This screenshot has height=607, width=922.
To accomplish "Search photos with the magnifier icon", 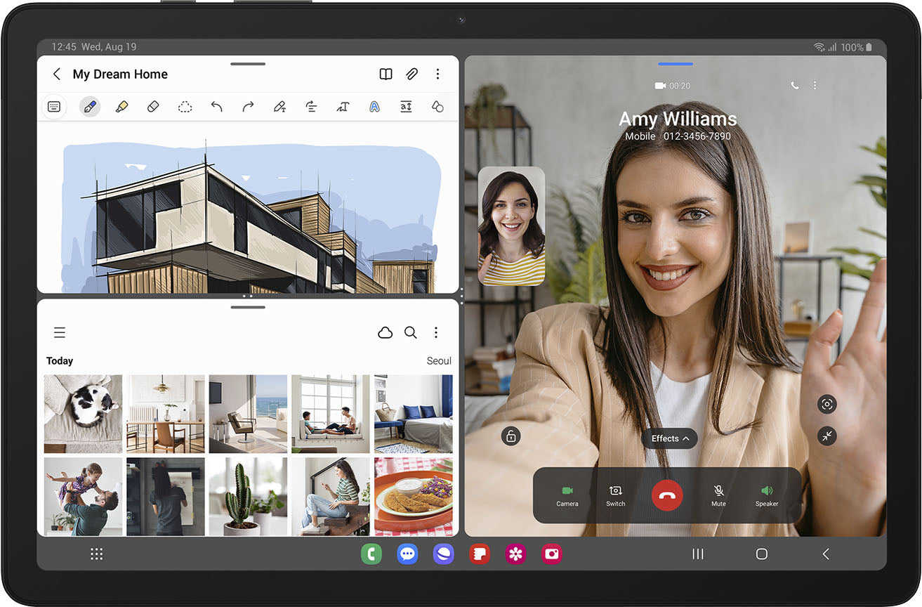I will click(411, 332).
